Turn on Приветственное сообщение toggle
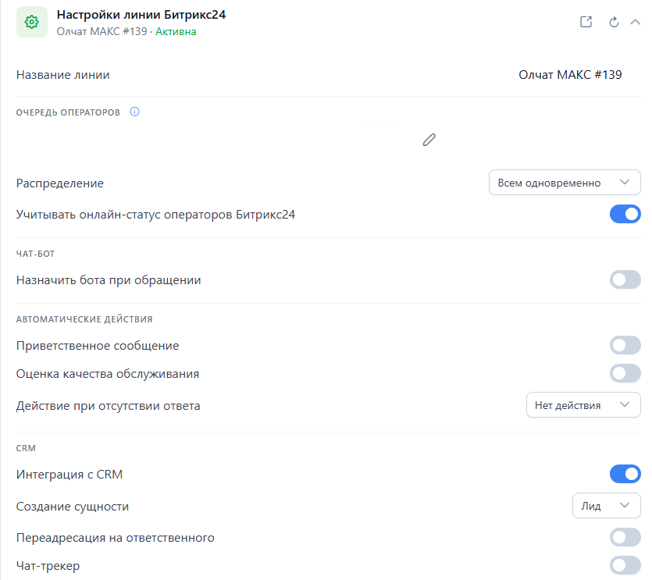This screenshot has width=652, height=580. pyautogui.click(x=625, y=346)
